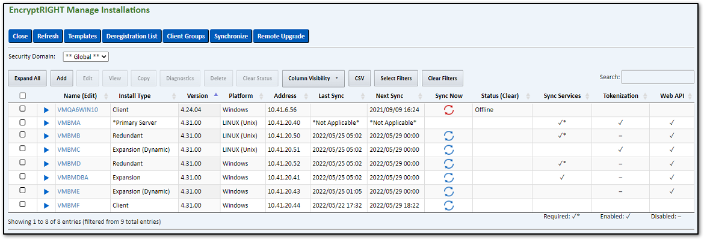
Task: Export the table with CSV button
Action: coord(359,78)
